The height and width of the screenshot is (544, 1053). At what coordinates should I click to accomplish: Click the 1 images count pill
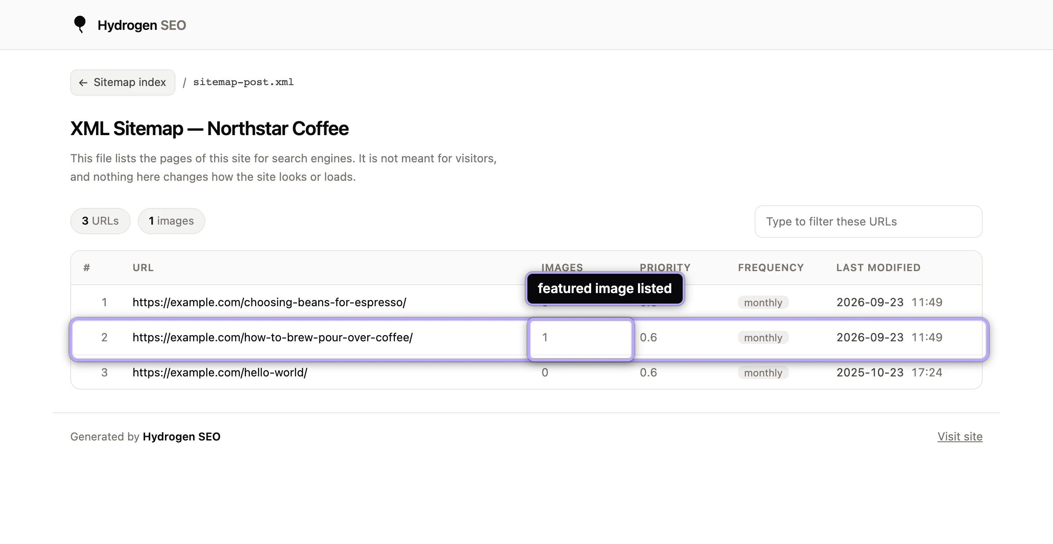(x=172, y=221)
